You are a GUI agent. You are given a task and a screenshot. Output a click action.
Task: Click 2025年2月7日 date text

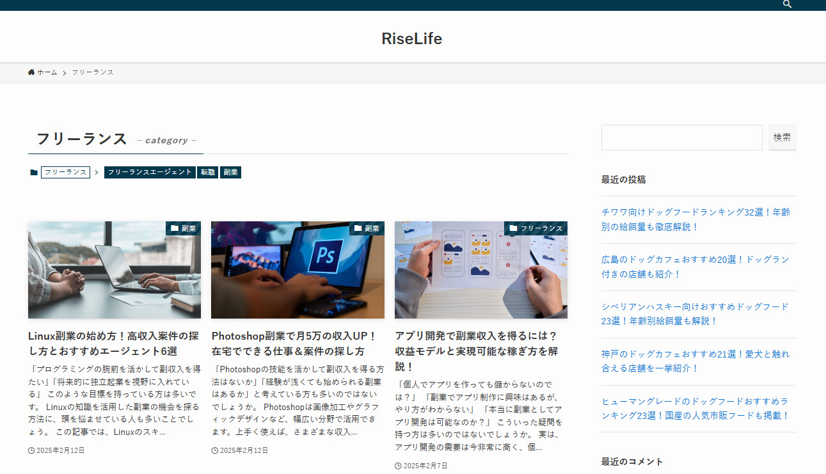point(425,466)
